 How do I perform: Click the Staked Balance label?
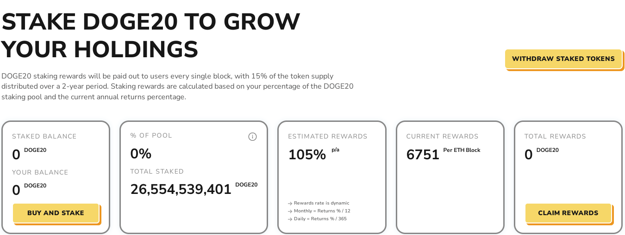coord(44,136)
